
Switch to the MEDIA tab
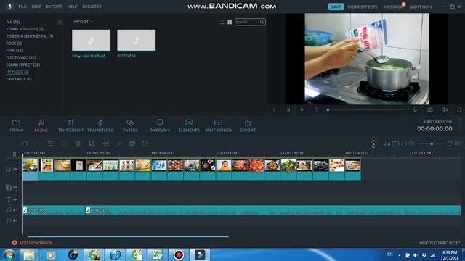tap(16, 125)
